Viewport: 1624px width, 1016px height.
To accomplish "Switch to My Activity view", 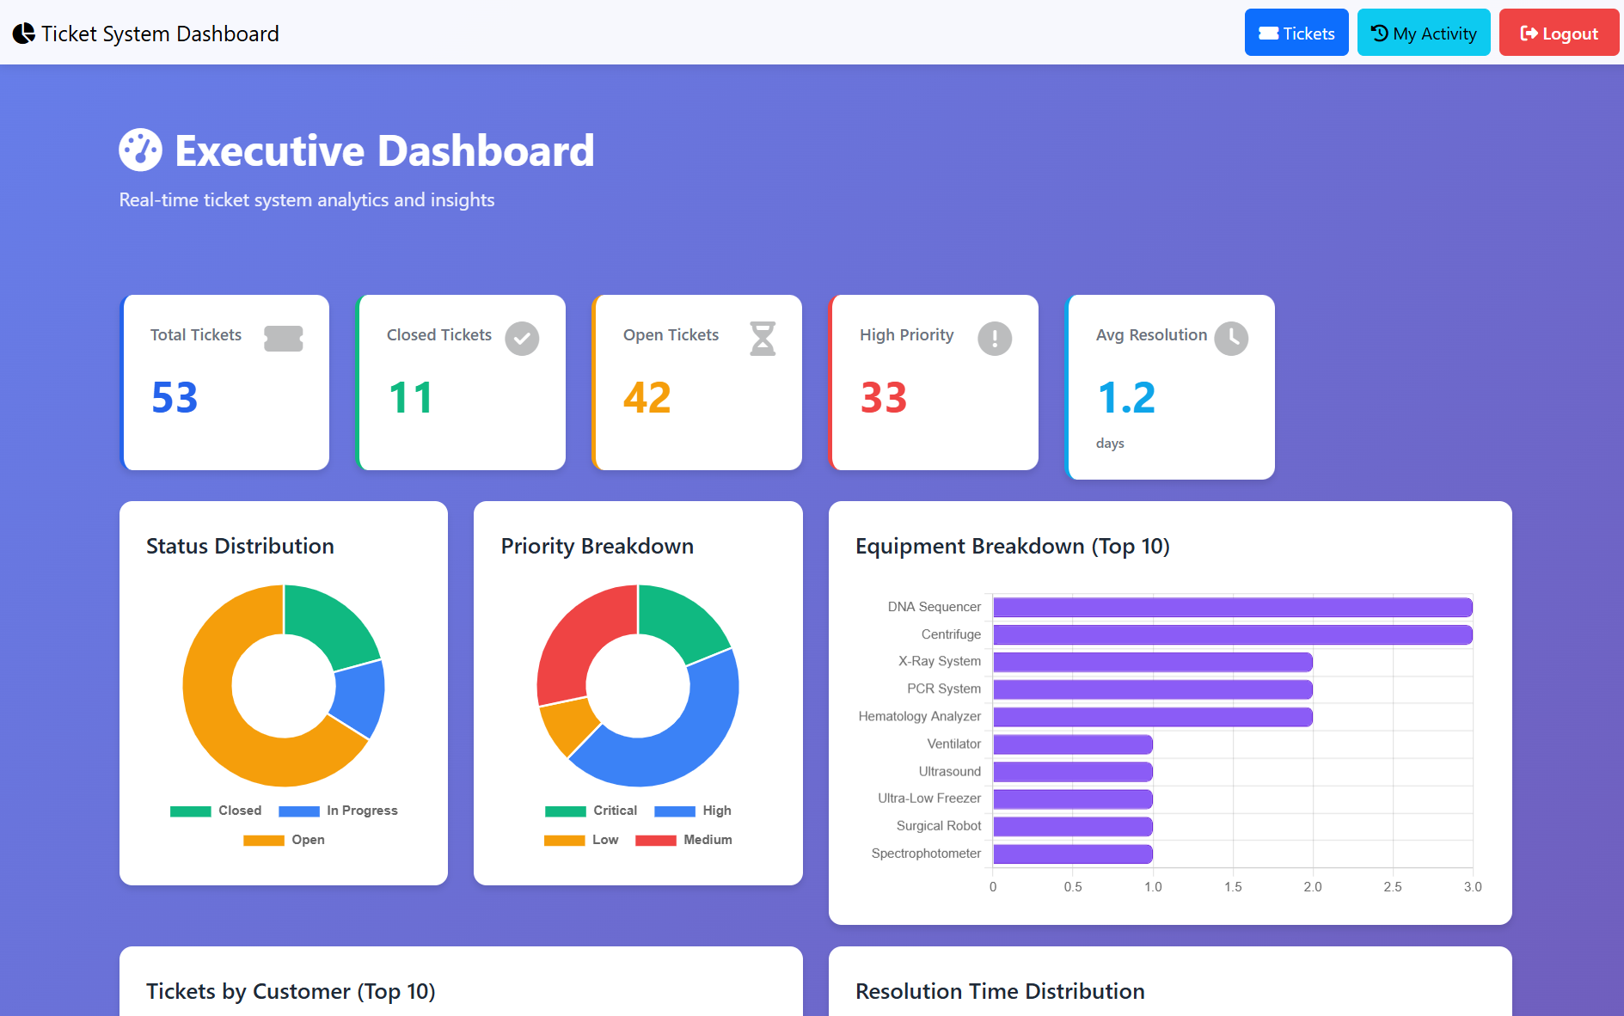I will click(1423, 33).
